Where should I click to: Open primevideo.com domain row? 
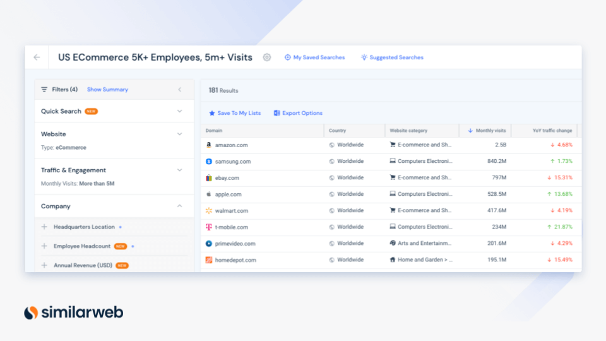tap(391, 244)
